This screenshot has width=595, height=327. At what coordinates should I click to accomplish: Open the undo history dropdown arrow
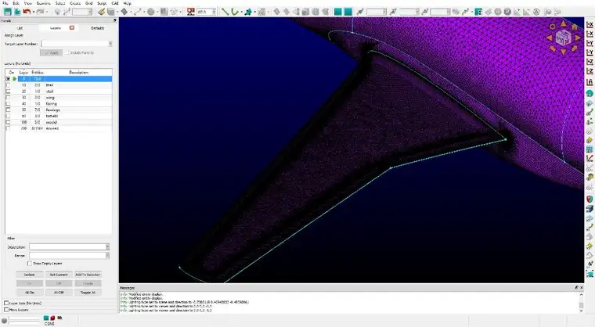[33, 13]
